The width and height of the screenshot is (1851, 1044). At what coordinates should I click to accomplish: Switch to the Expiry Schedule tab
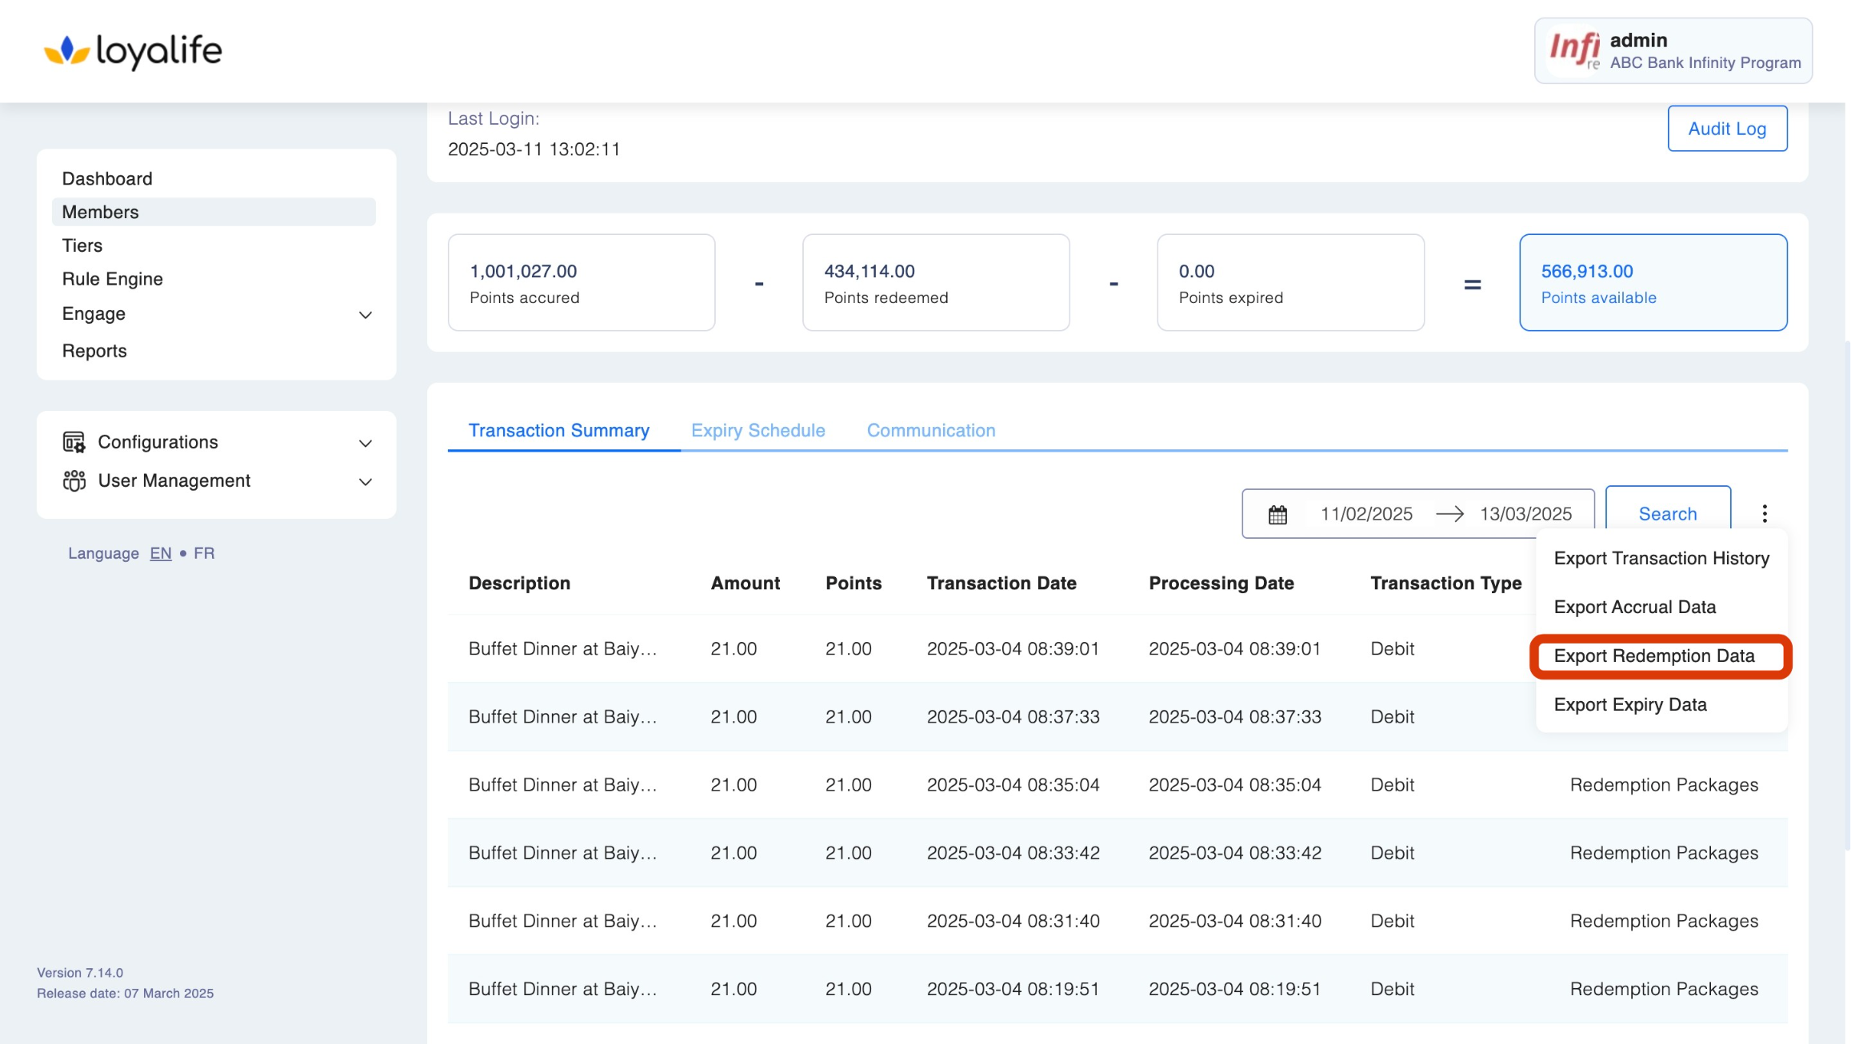[758, 430]
